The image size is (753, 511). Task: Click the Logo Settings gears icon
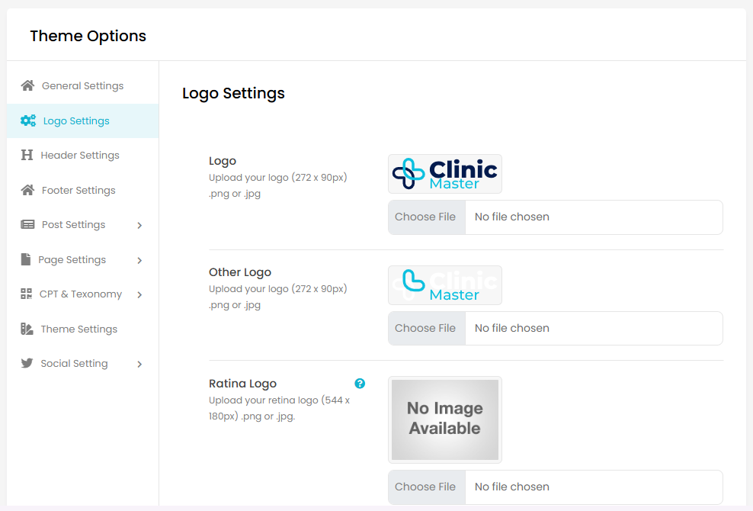pos(28,121)
